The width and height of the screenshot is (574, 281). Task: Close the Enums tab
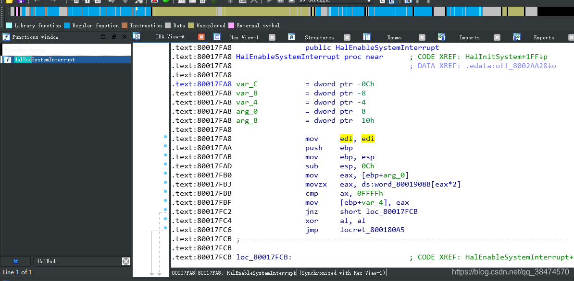tap(422, 37)
